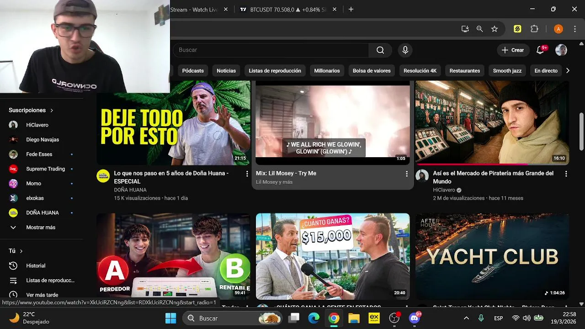Click Windows taskbar Buscar search box

(x=233, y=318)
